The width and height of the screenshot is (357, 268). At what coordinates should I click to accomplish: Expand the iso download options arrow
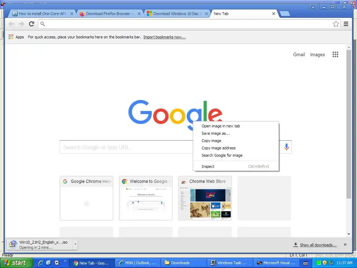tap(75, 245)
